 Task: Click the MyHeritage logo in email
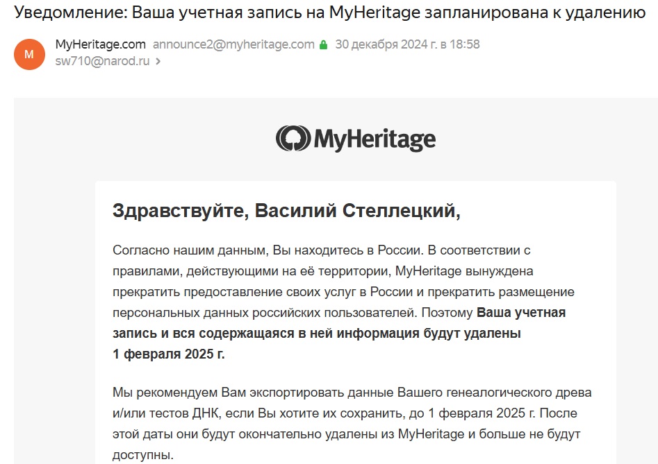tap(356, 139)
